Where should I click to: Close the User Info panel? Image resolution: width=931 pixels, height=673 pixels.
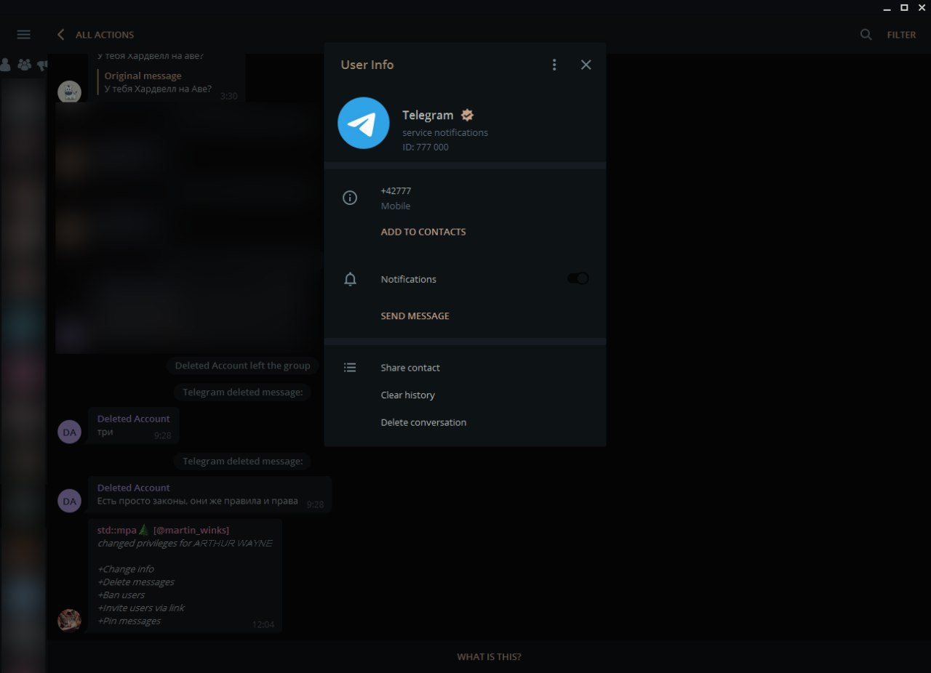586,65
